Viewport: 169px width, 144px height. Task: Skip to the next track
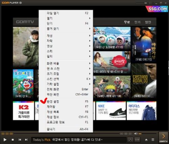[x=26, y=140]
